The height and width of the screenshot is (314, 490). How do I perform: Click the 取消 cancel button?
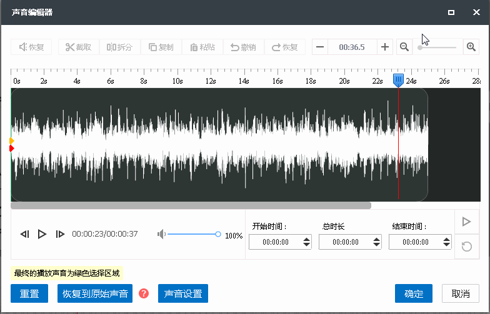coord(461,293)
